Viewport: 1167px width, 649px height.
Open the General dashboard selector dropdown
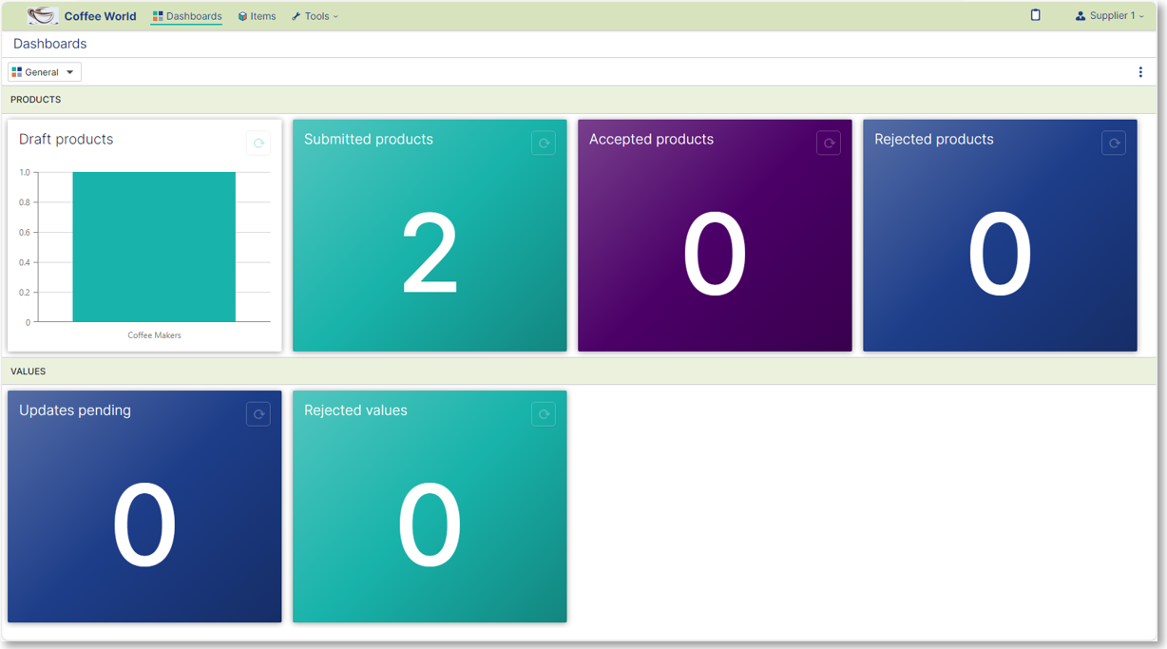pos(45,72)
